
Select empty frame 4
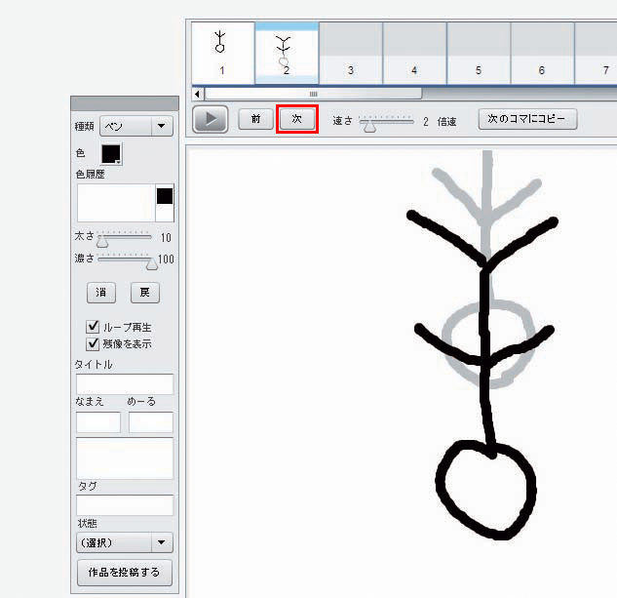click(414, 53)
